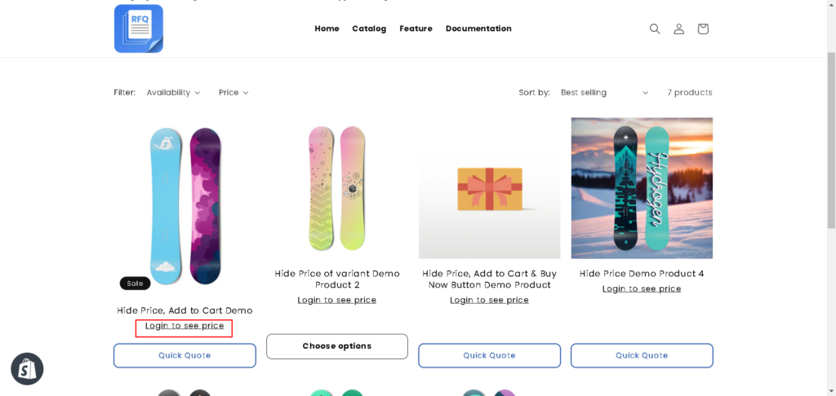The width and height of the screenshot is (836, 396).
Task: Open the shopping cart icon
Action: click(703, 29)
